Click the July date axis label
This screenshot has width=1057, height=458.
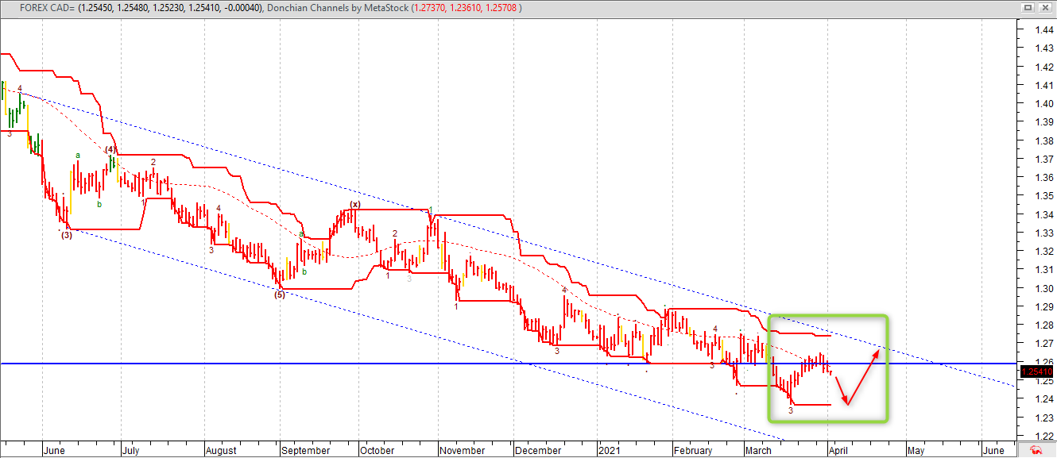(133, 450)
